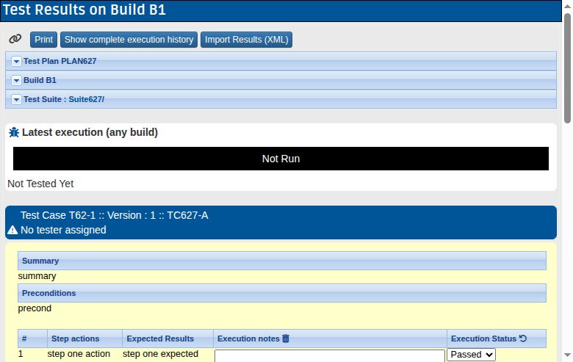573x362 pixels.
Task: Click the bug icon next to Latest execution
Action: tap(14, 132)
